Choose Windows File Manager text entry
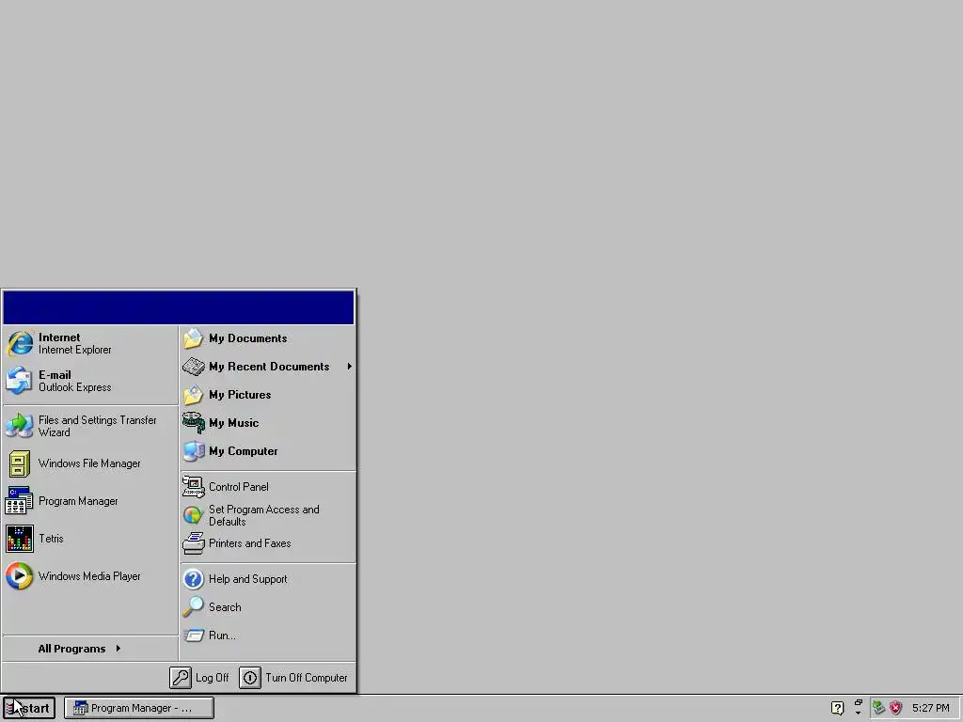The width and height of the screenshot is (963, 722). point(89,463)
